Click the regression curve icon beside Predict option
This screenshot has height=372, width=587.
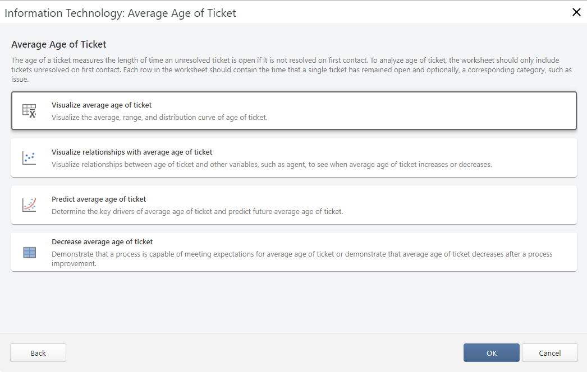pyautogui.click(x=29, y=206)
